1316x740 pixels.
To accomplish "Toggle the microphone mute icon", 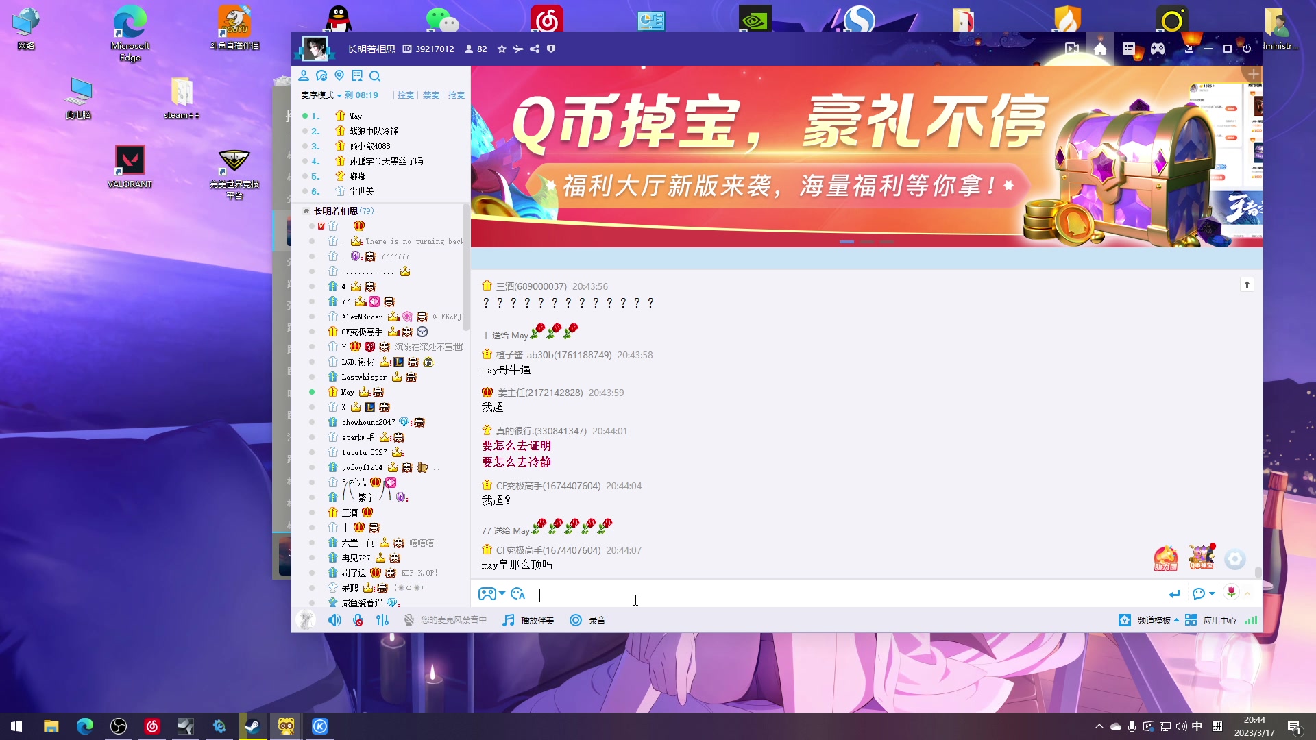I will 358,620.
